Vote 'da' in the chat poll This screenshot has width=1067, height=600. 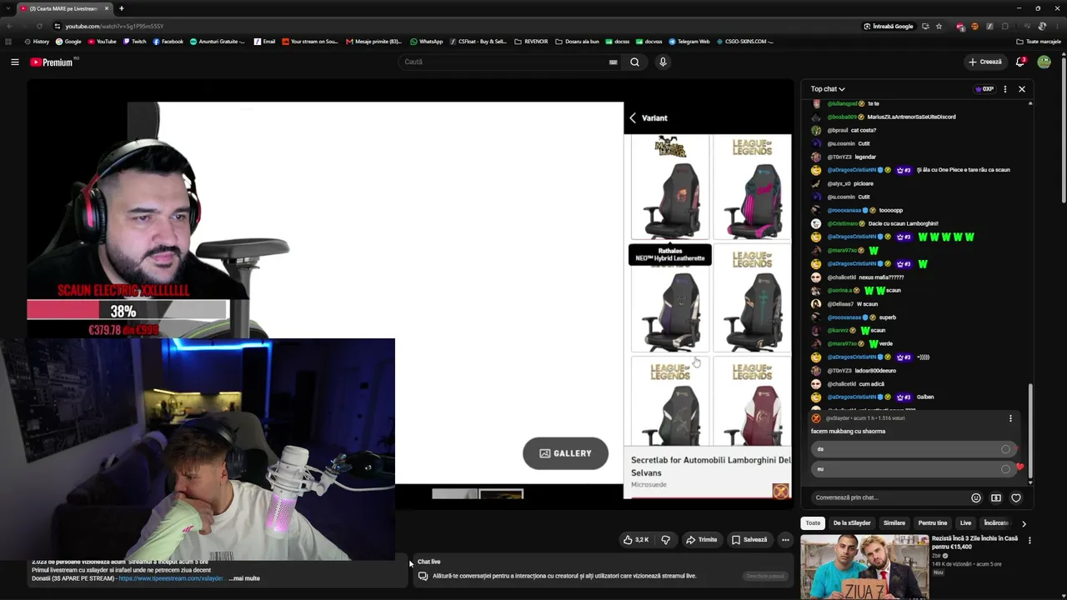[x=914, y=449]
